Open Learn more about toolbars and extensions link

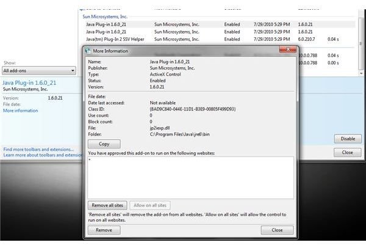(43, 155)
